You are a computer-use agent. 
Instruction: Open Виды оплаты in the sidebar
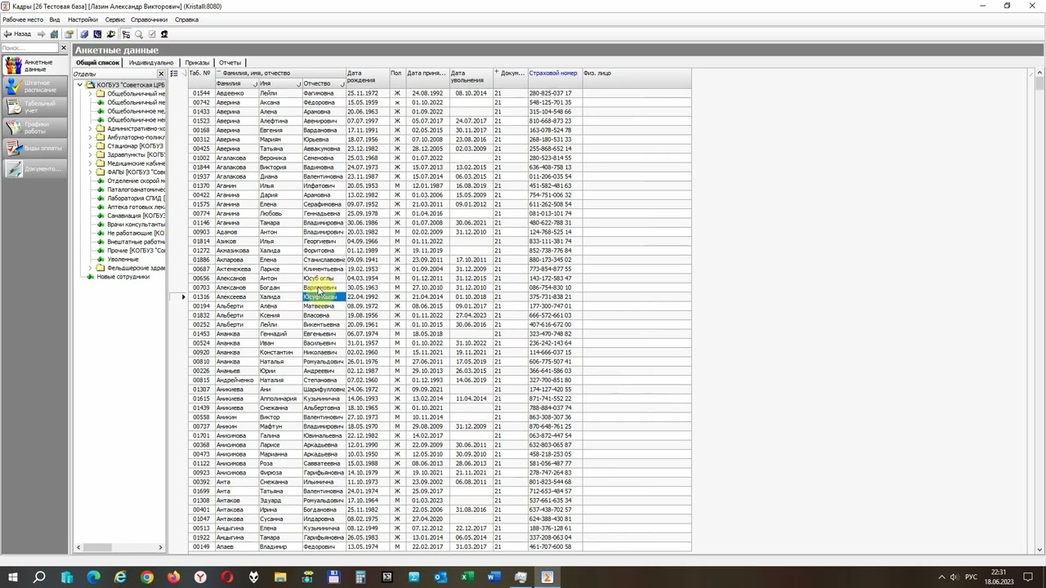35,148
